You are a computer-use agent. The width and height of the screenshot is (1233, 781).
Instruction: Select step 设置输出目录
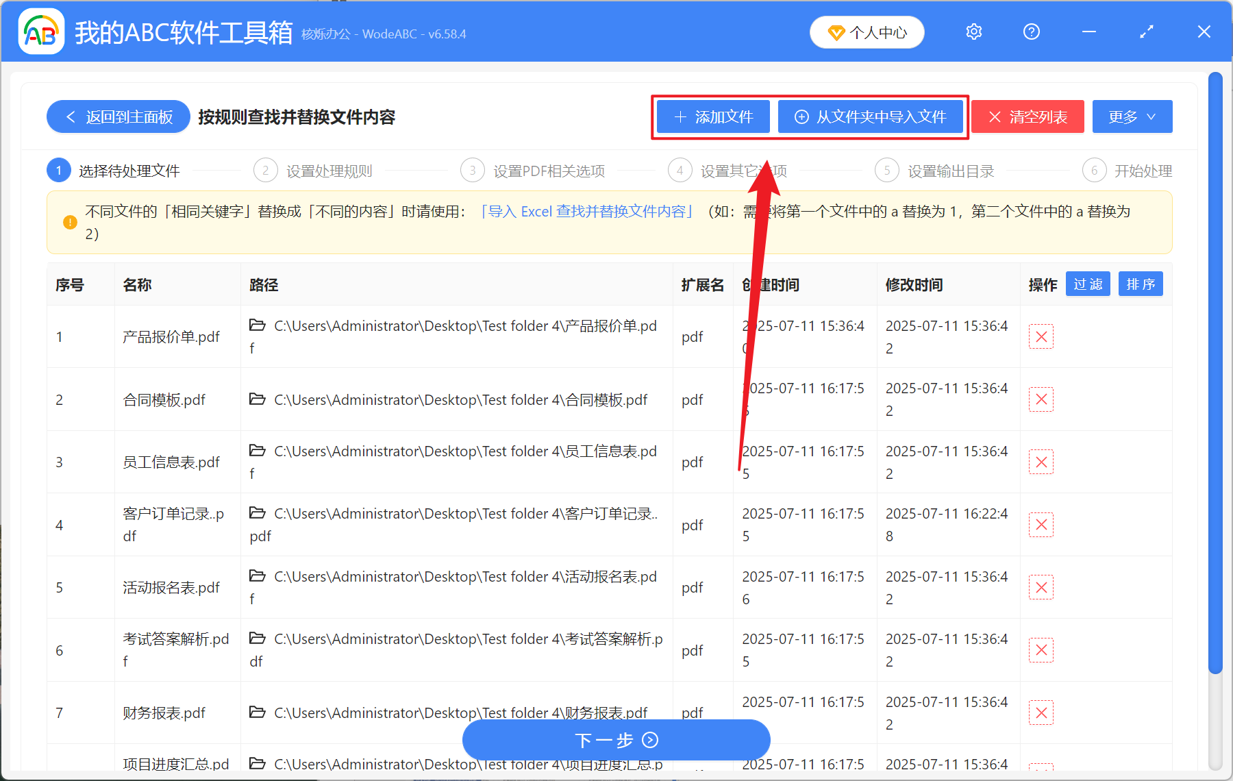951,171
